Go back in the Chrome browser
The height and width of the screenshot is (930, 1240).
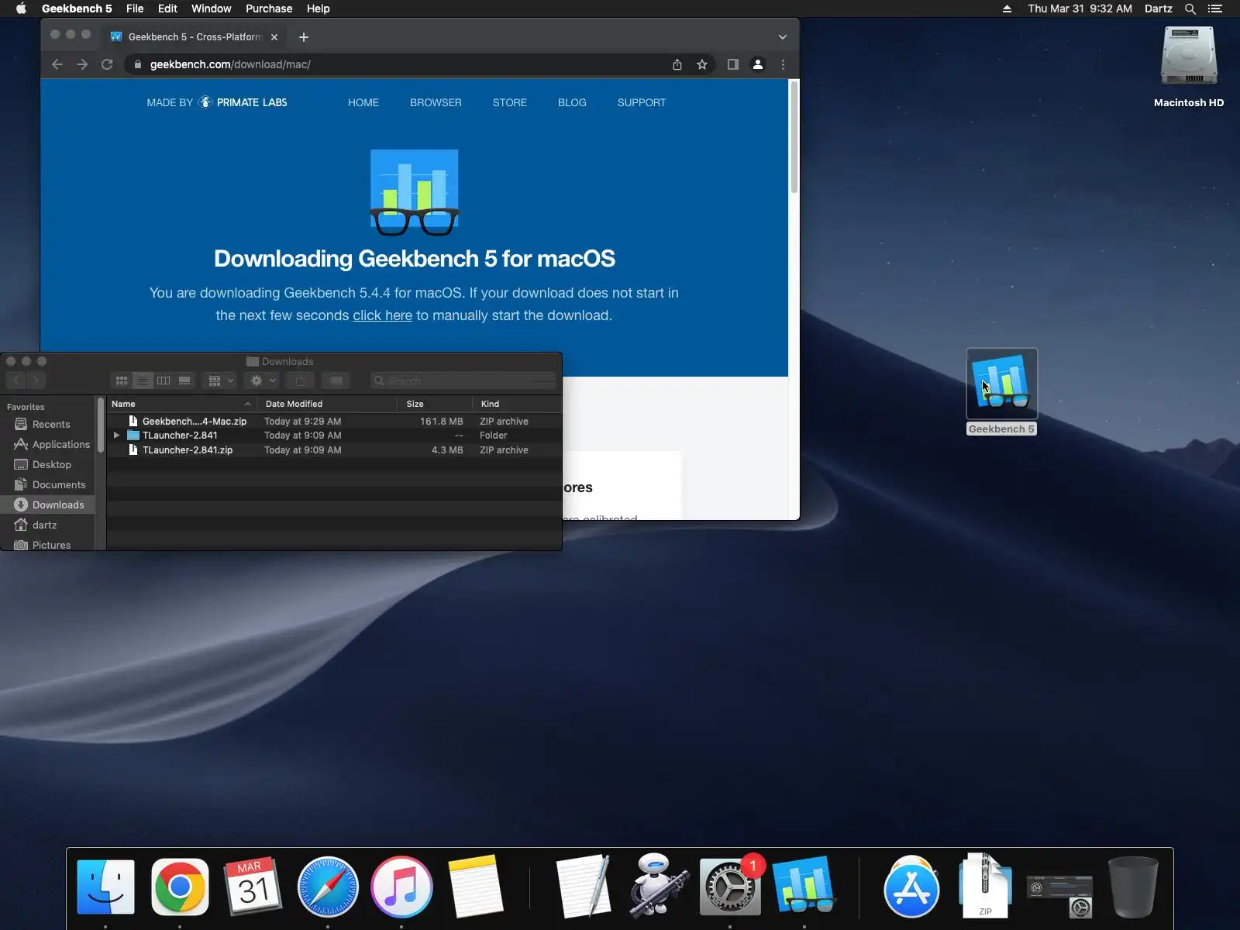(57, 64)
